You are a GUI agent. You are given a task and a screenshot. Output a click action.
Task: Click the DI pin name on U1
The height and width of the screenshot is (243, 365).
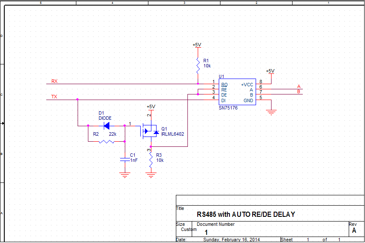click(x=223, y=100)
